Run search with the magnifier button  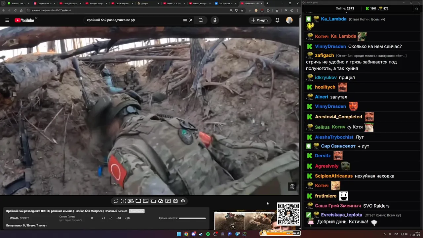(x=201, y=20)
